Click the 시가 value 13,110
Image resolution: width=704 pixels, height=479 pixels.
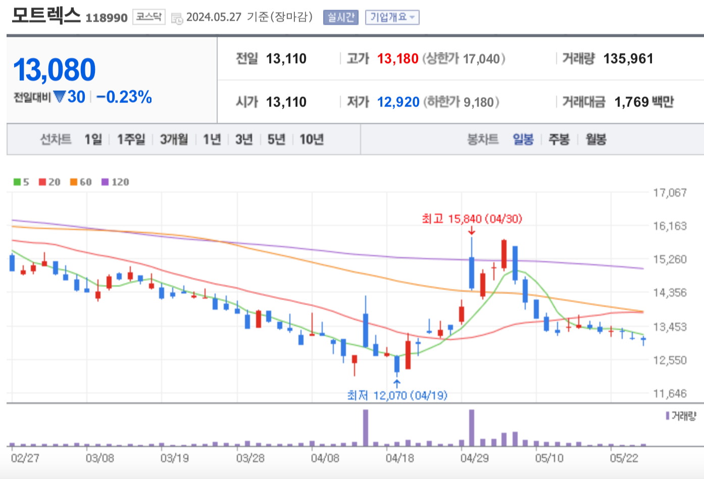point(286,102)
